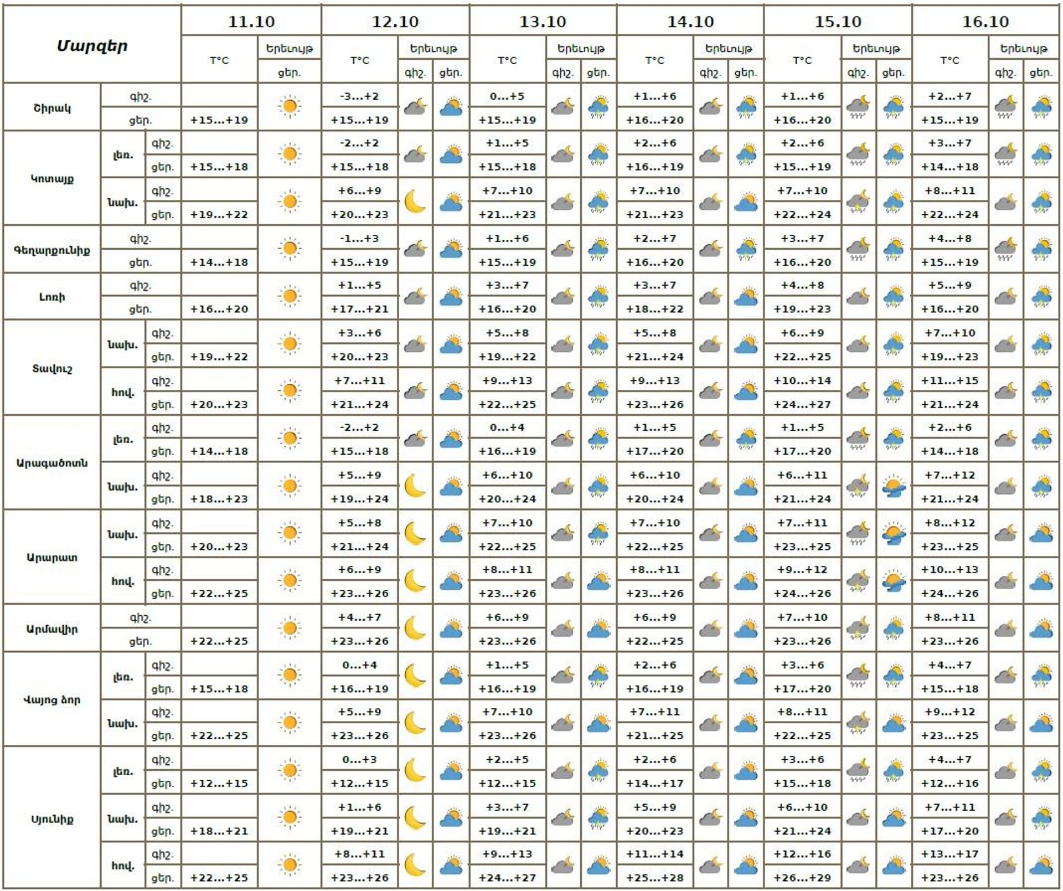Click the +25...+28 temperature cell
The width and height of the screenshot is (1063, 891).
(655, 878)
